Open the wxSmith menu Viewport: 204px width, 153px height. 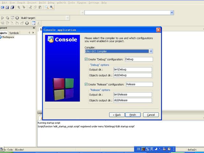(61, 3)
